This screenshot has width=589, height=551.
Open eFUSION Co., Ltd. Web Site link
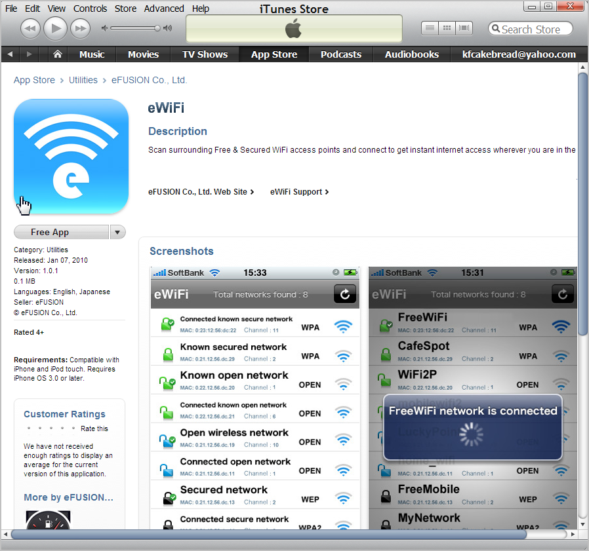point(201,192)
